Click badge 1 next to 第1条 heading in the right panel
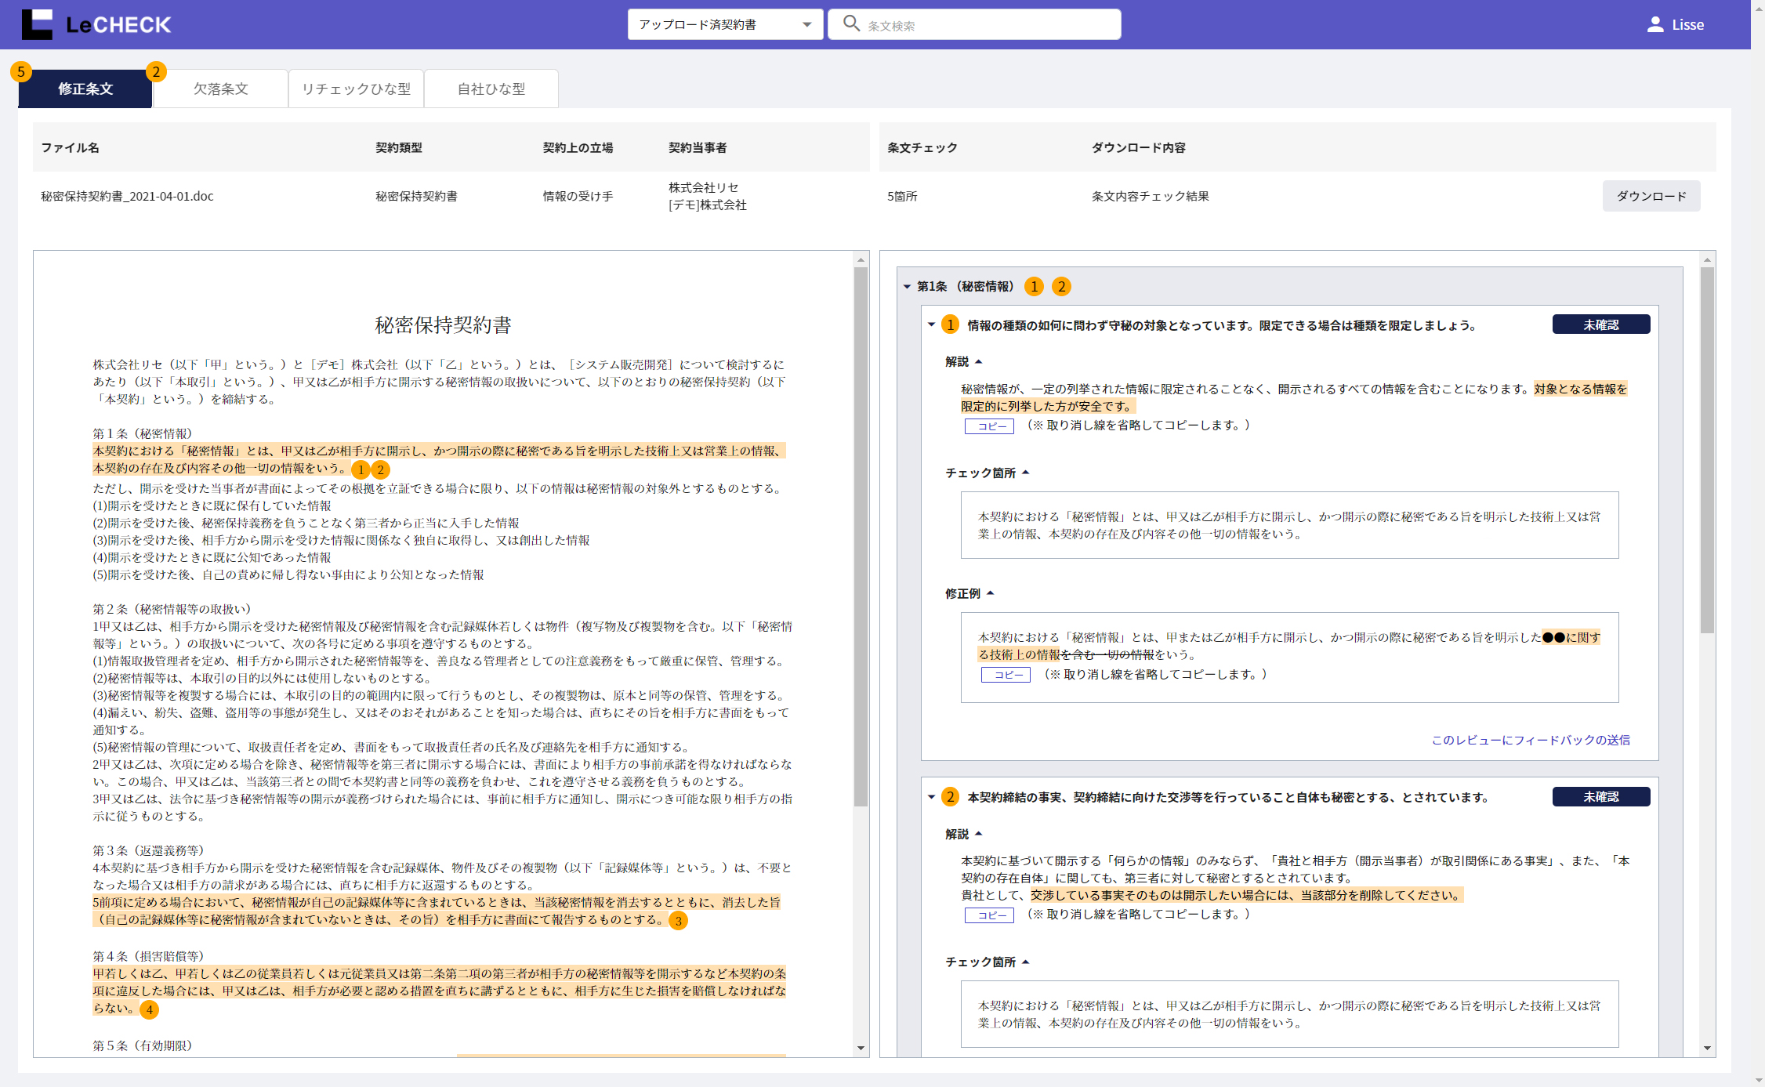The height and width of the screenshot is (1087, 1765). [1035, 287]
